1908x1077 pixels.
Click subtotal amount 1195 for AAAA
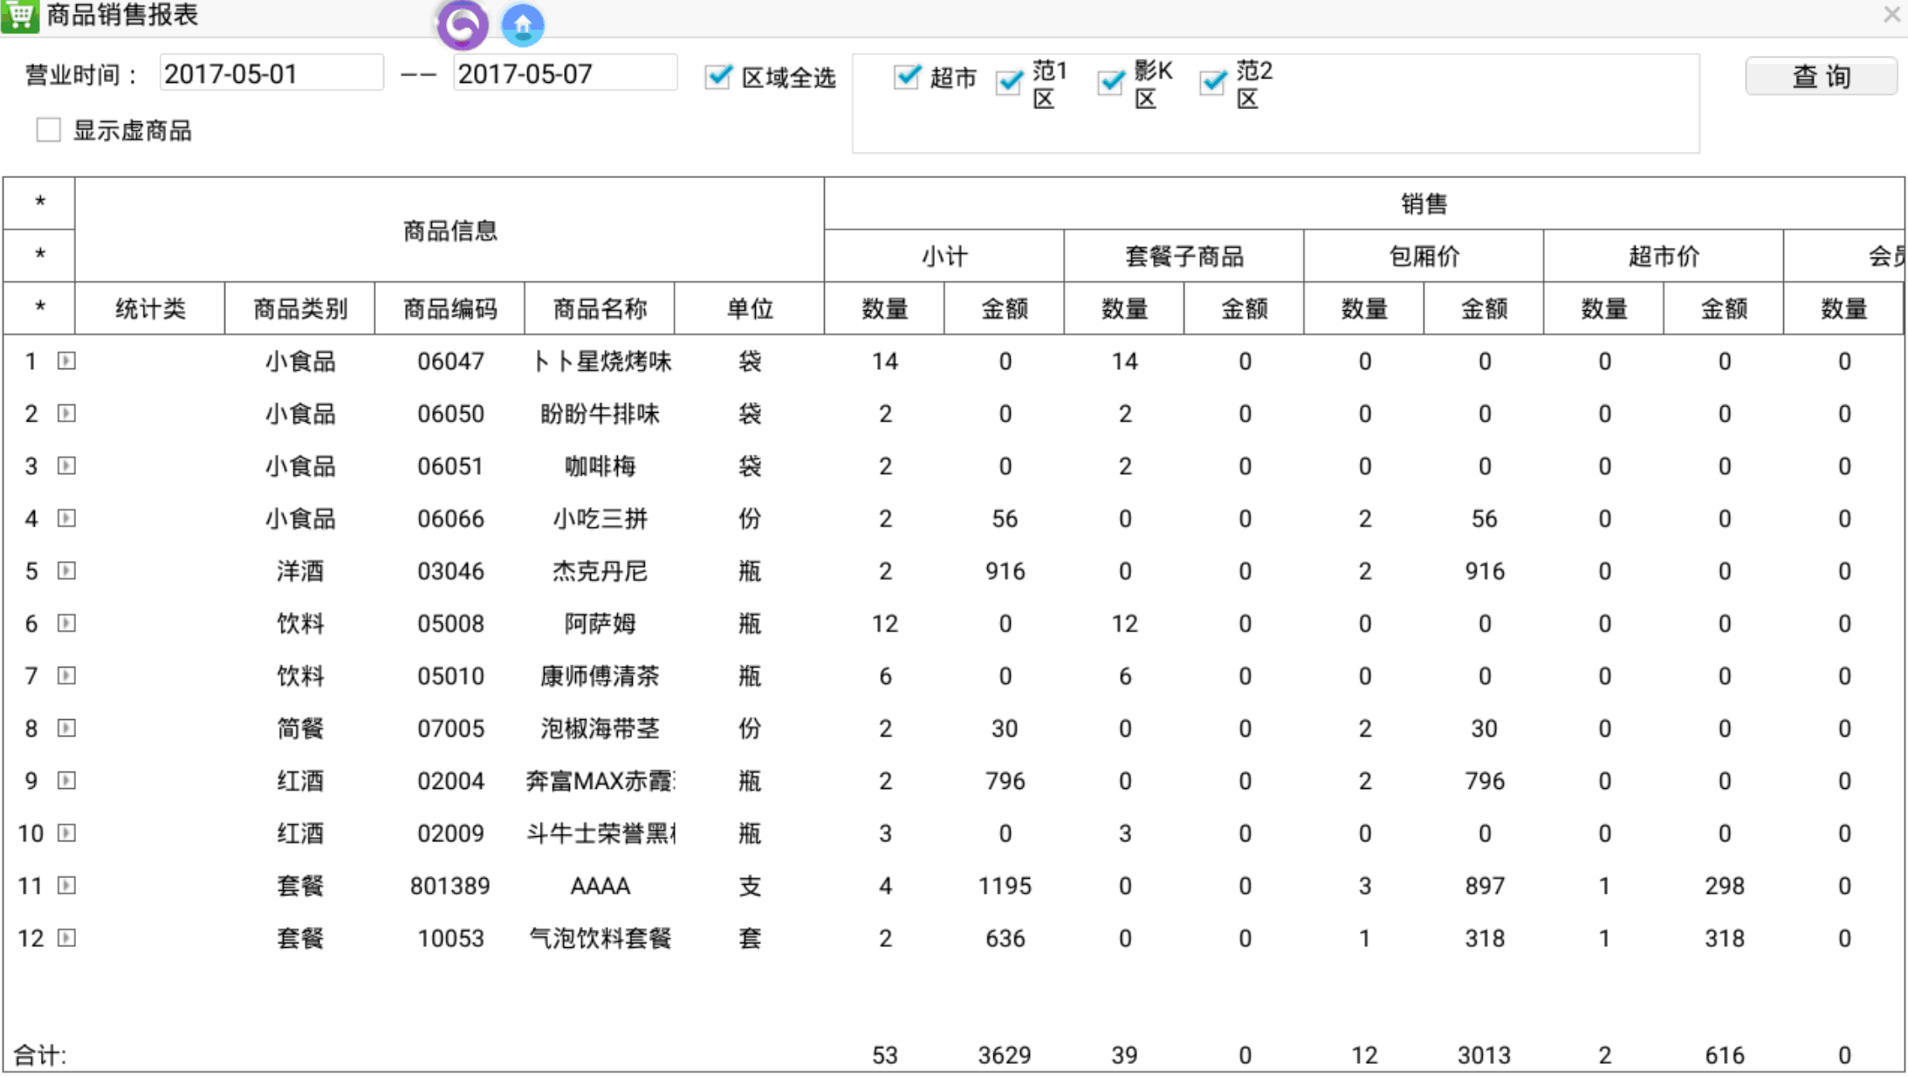1005,885
